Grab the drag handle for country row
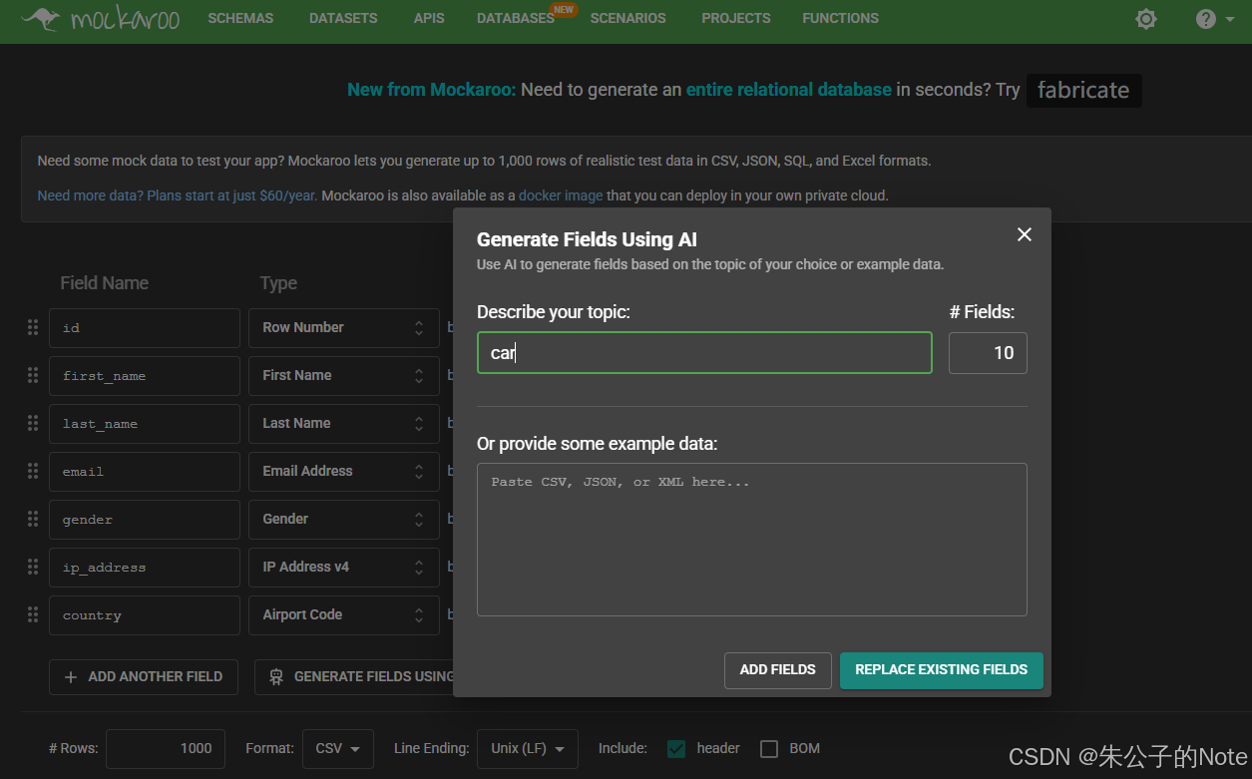Screen dimensions: 1252x779 (x=33, y=614)
